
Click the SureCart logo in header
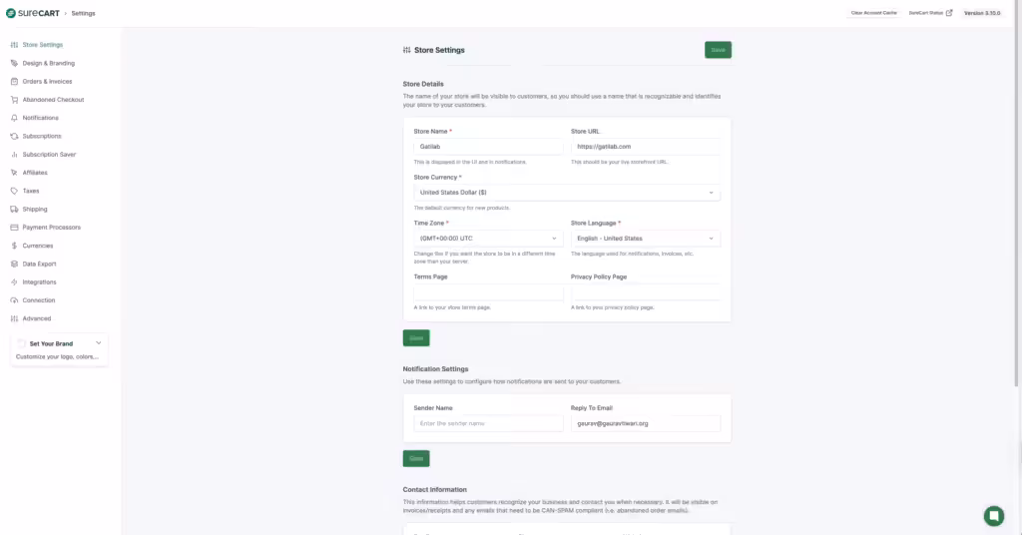[x=32, y=13]
